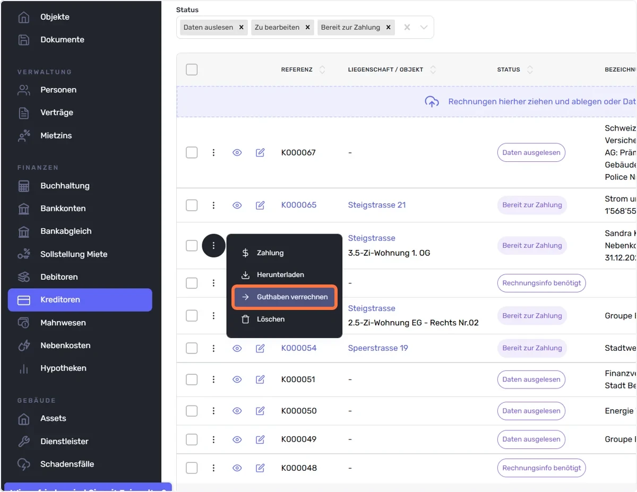Open the 'Steigstrasse 21' property link
This screenshot has height=492, width=637.
pyautogui.click(x=377, y=205)
